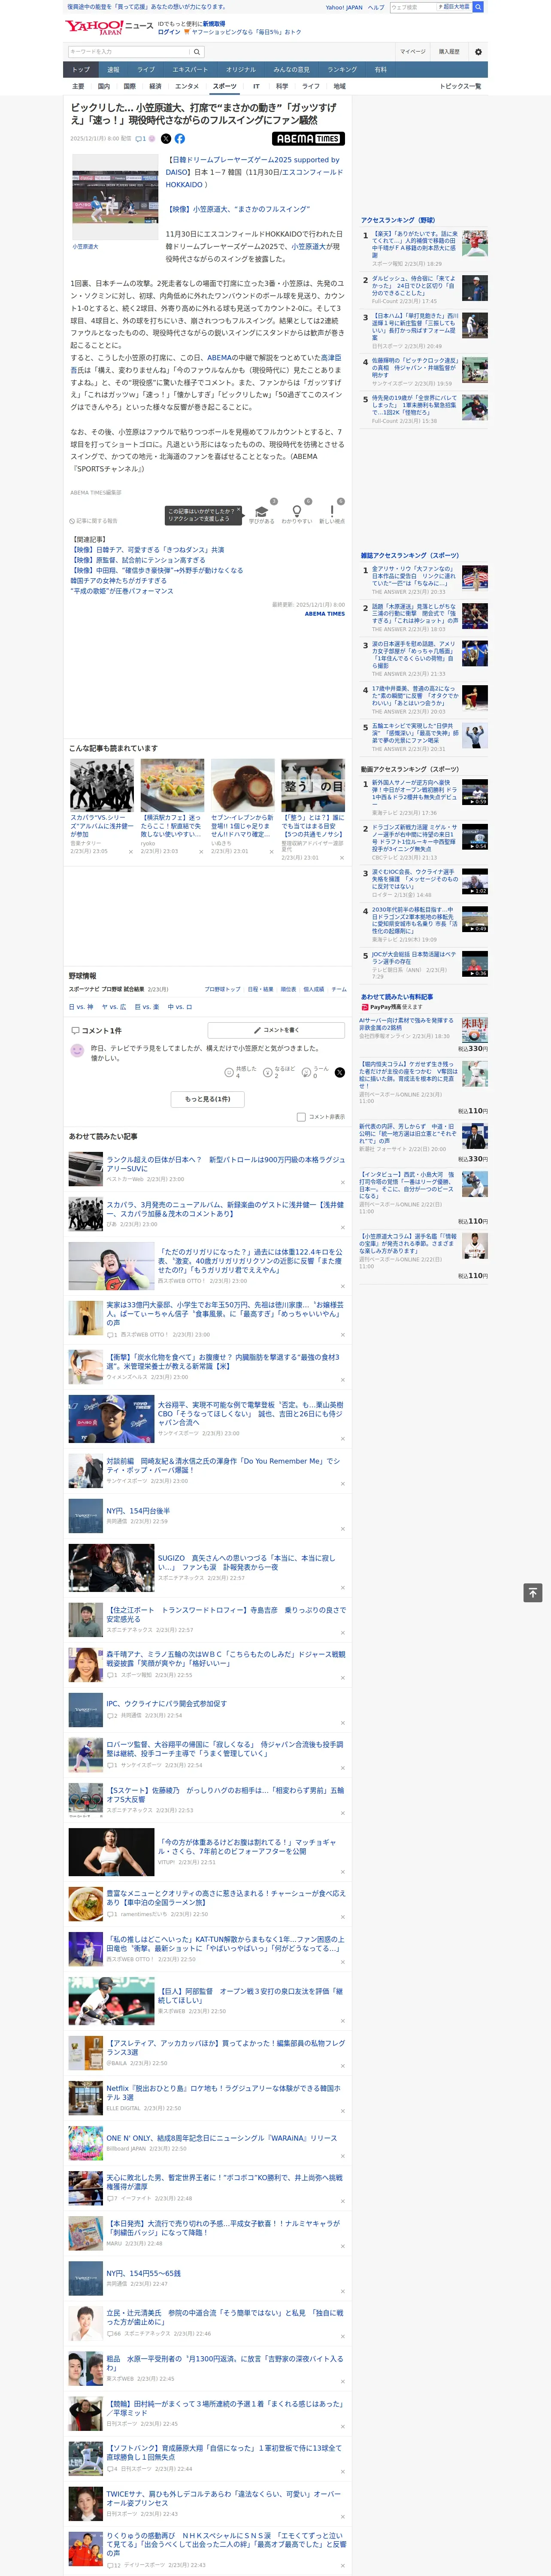This screenshot has height=2576, width=551.
Task: Click the もっと見る(1件) button
Action: (x=208, y=1099)
